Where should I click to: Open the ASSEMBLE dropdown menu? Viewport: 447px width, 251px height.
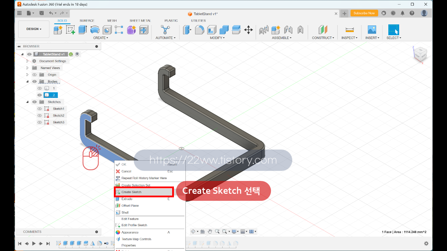(x=281, y=38)
